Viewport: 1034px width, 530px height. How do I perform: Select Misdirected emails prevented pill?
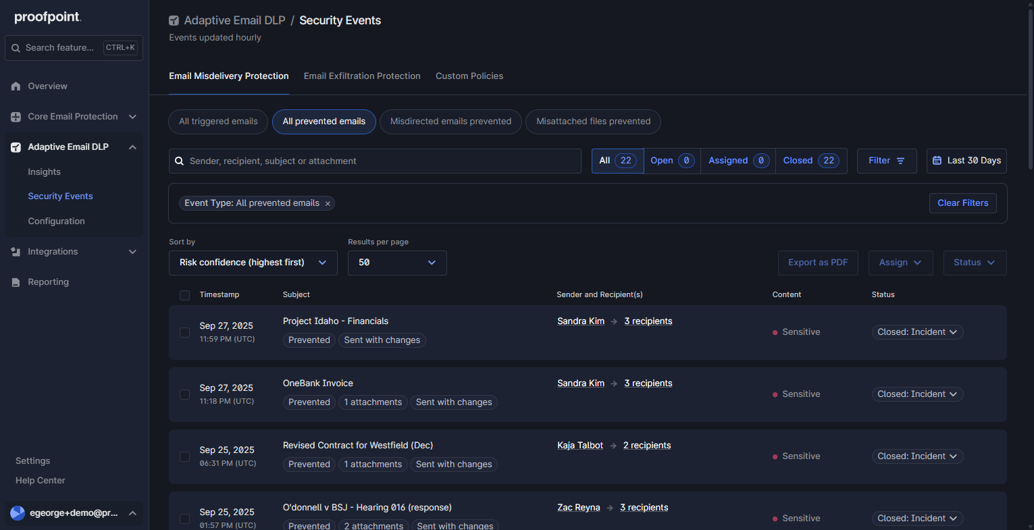[450, 122]
